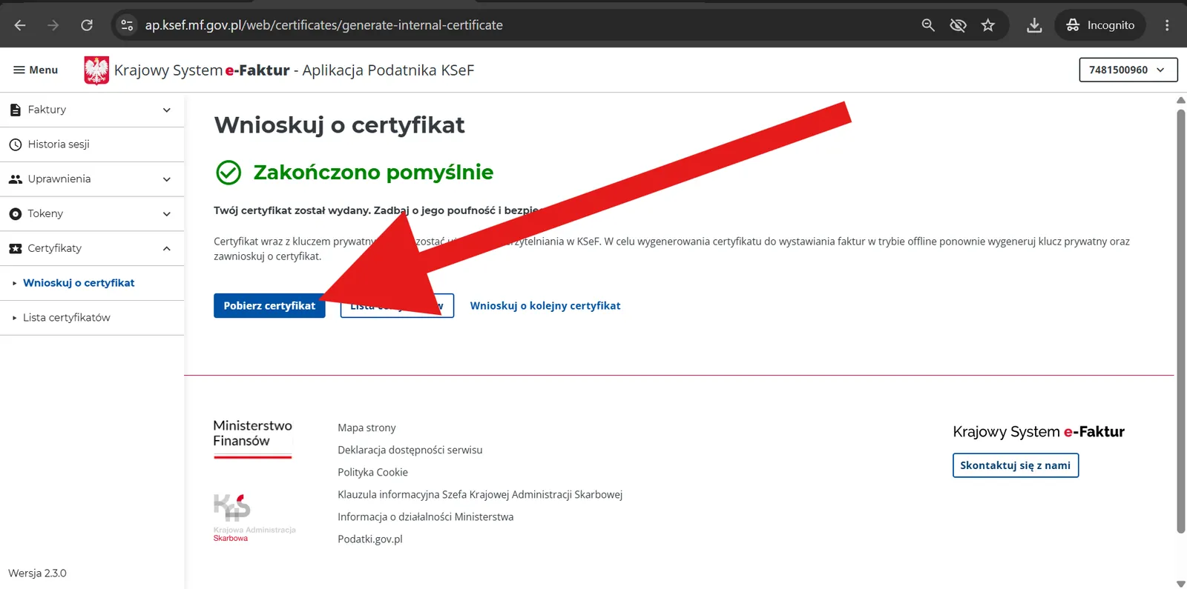Open site information icon in address bar
The image size is (1187, 589).
(127, 25)
